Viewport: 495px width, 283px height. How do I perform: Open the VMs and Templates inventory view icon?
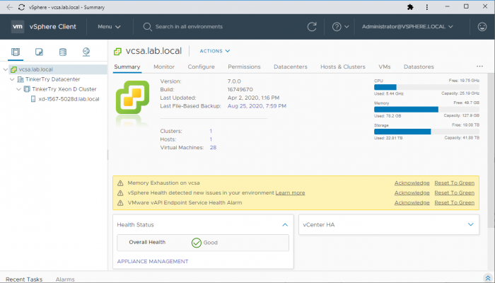click(x=39, y=52)
